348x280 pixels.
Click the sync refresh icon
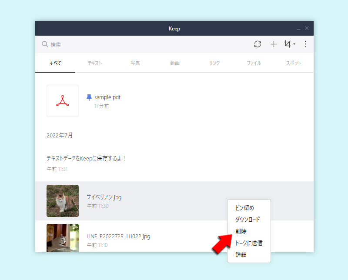(x=258, y=44)
